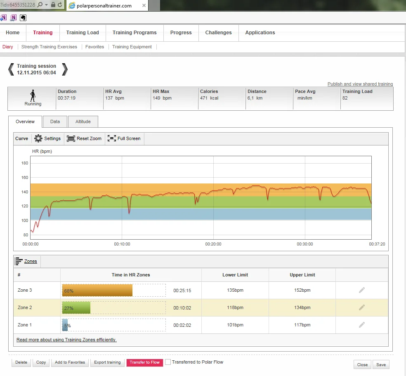This screenshot has height=376, width=406.
Task: Click the Zone 3 orange time bar
Action: click(x=97, y=290)
